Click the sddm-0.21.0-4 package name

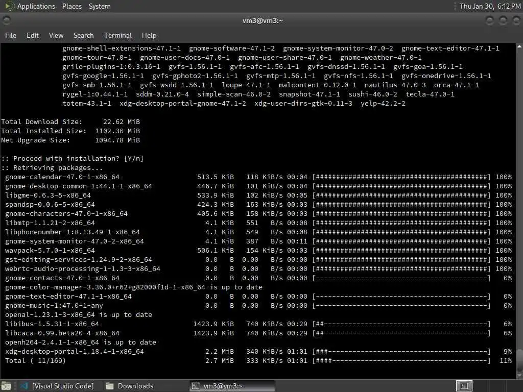(x=162, y=94)
